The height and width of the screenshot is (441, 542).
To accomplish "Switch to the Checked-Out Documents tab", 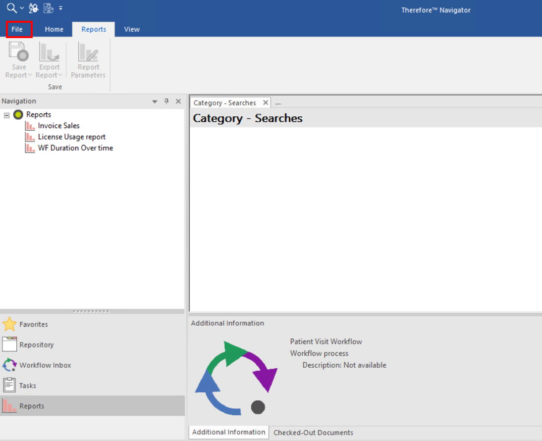I will (x=313, y=432).
